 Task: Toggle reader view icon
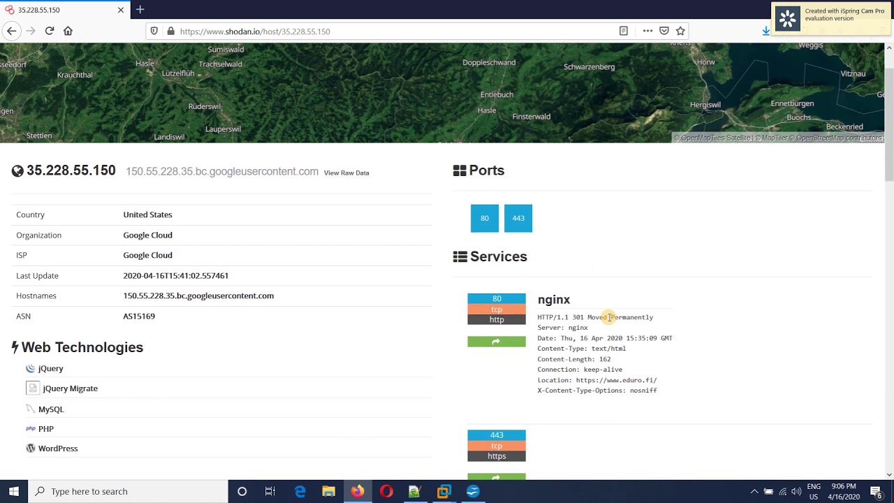[x=623, y=31]
